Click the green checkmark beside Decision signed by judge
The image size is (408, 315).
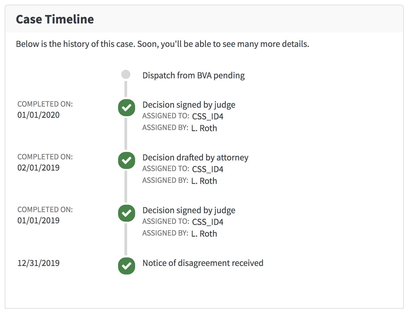click(x=126, y=107)
